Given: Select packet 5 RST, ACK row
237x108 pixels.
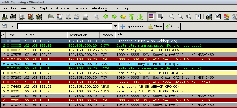Looking at the screenshot, I should coord(119,59).
